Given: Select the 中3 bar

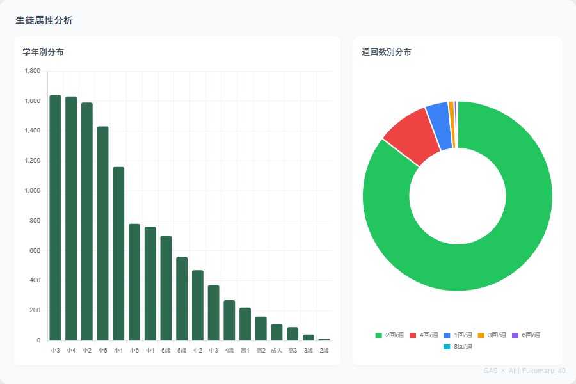Looking at the screenshot, I should pos(213,313).
